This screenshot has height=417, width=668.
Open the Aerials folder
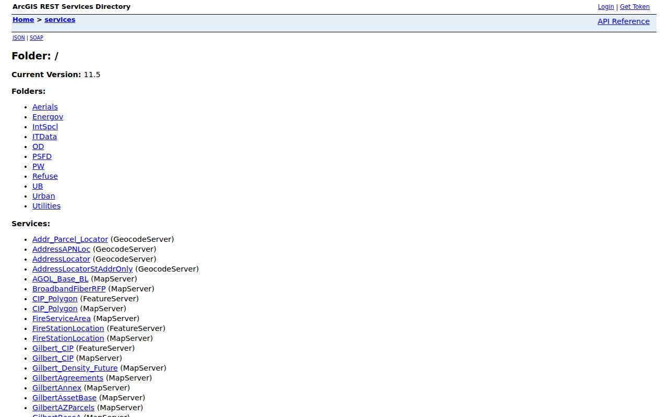pos(45,107)
